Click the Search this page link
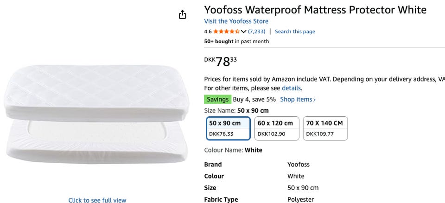The width and height of the screenshot is (445, 203). [x=295, y=32]
